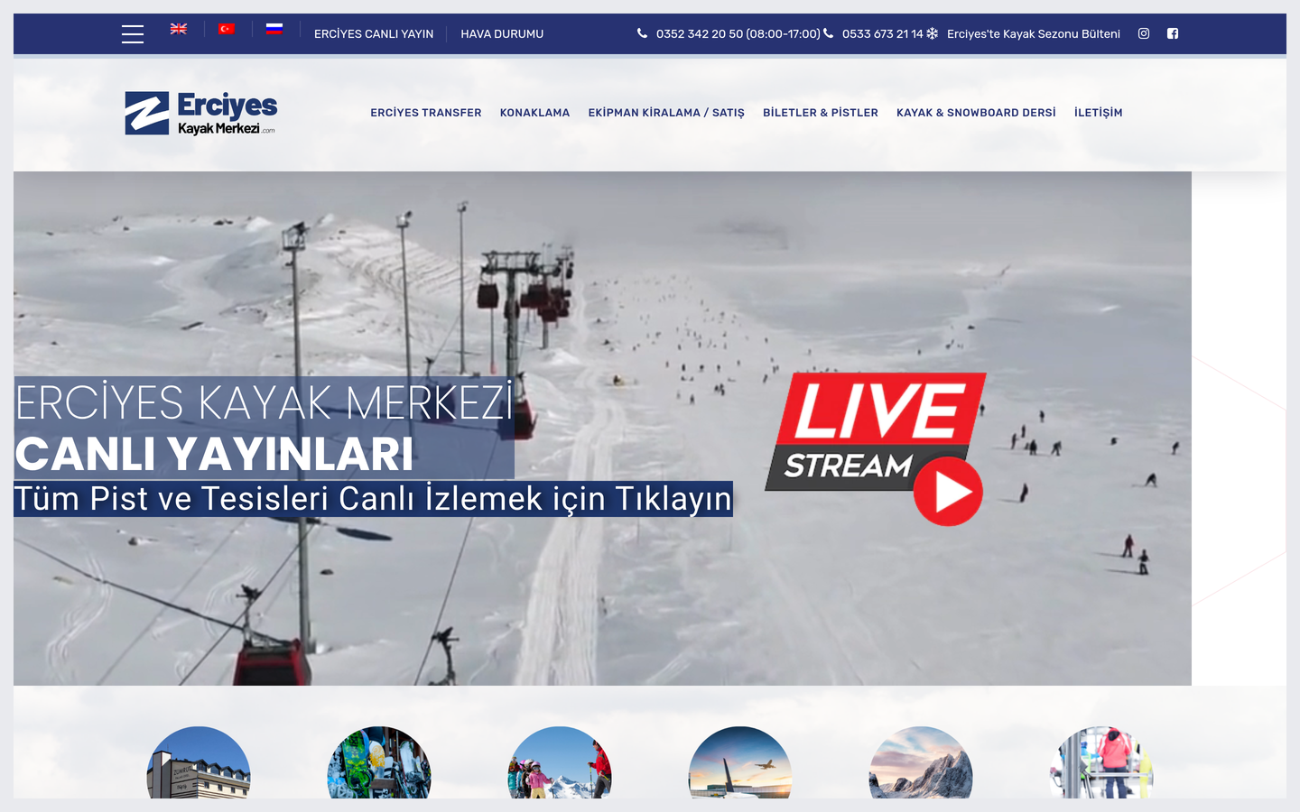Open the Facebook icon link

coord(1173,33)
